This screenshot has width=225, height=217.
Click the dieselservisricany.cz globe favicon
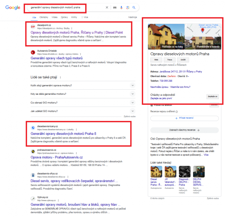click(x=33, y=128)
